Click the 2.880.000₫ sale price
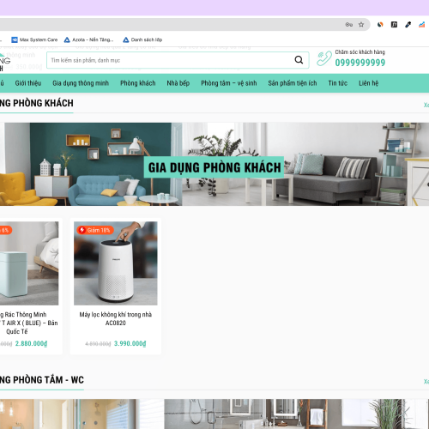Screen dimensions: 429x429 31,343
